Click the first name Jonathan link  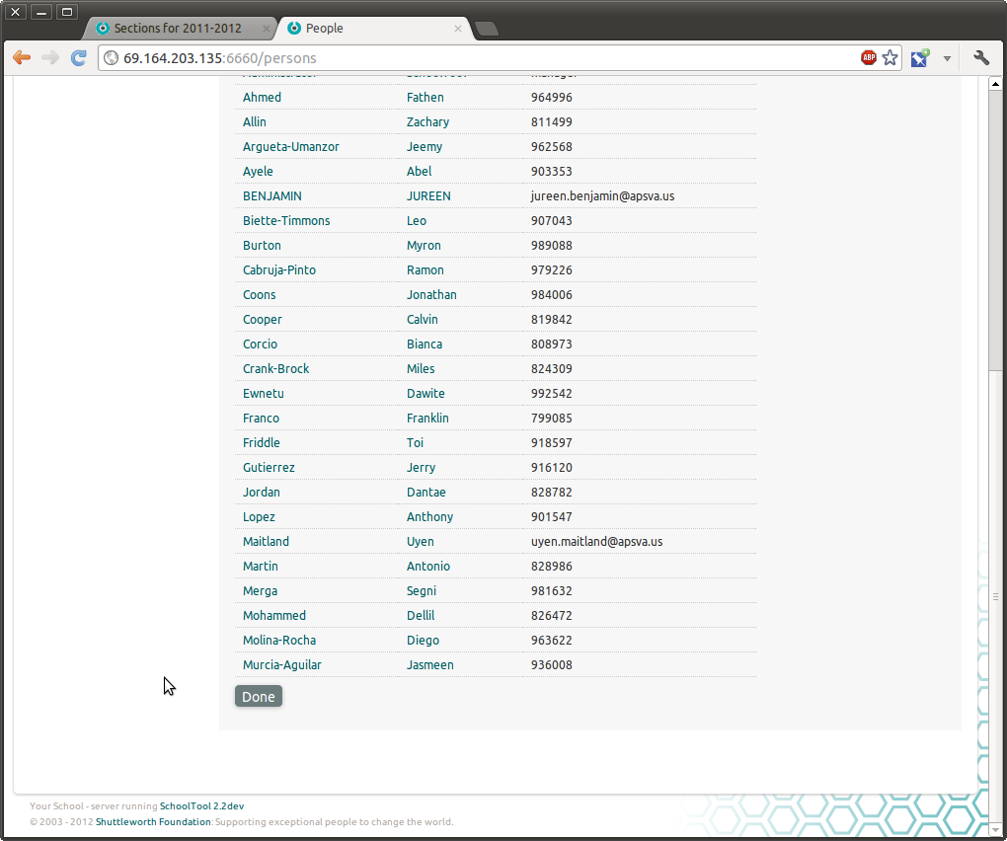click(431, 295)
